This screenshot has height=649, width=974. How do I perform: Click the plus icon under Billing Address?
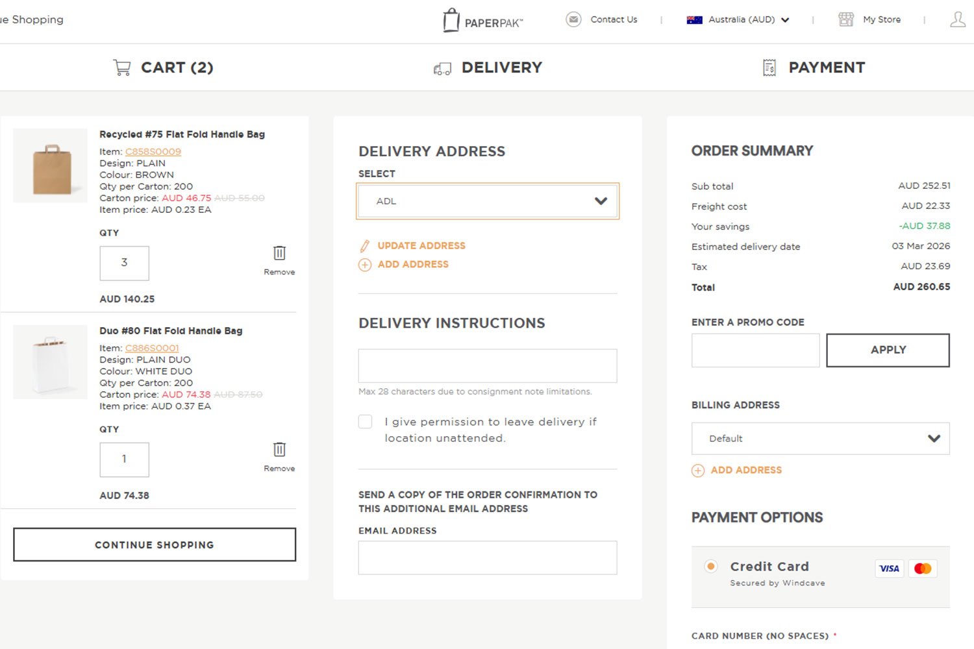tap(698, 471)
